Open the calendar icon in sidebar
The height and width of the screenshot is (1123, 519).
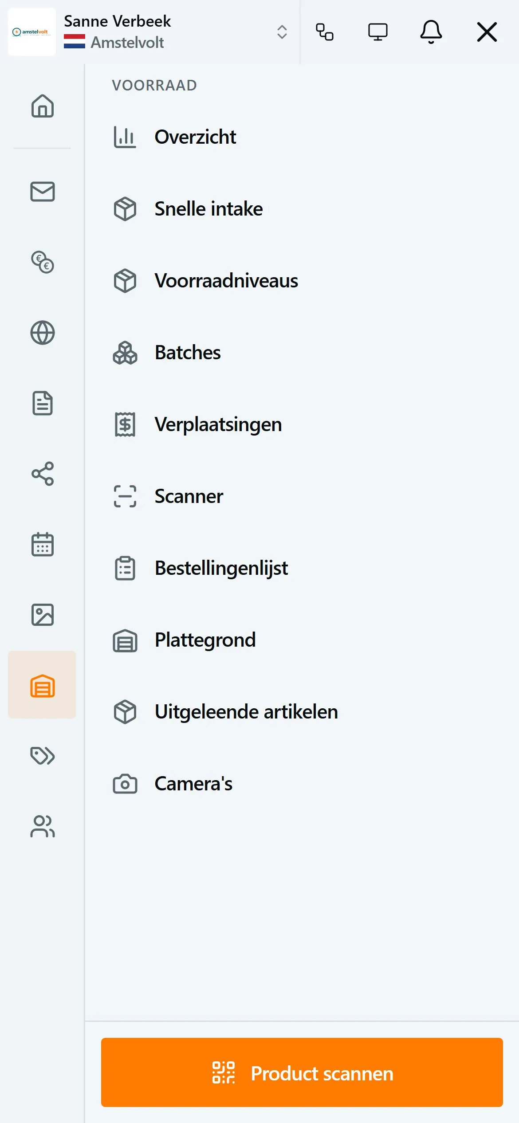click(x=43, y=544)
